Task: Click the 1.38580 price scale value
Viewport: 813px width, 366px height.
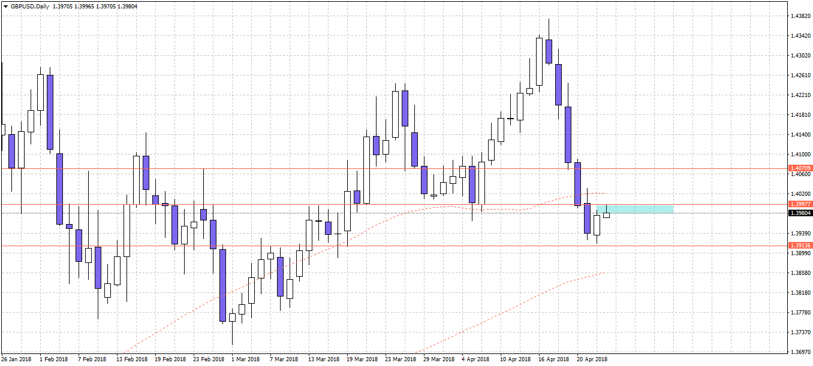Action: [x=800, y=273]
